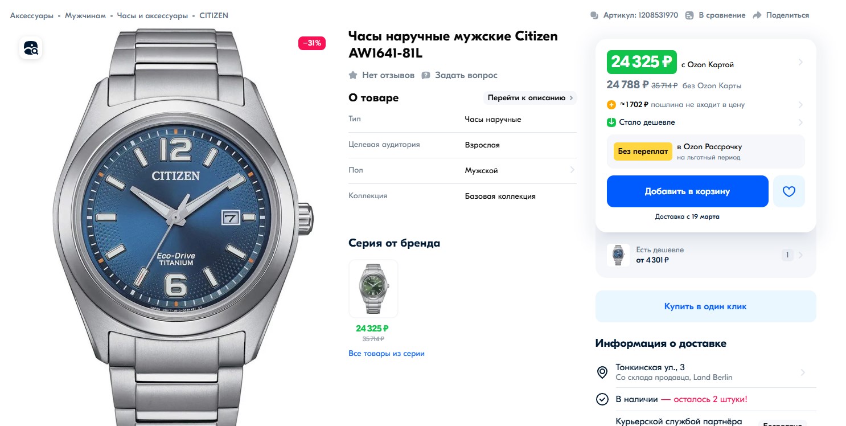
Task: Expand the customs duty 'пошлина' info chevron
Action: 800,105
